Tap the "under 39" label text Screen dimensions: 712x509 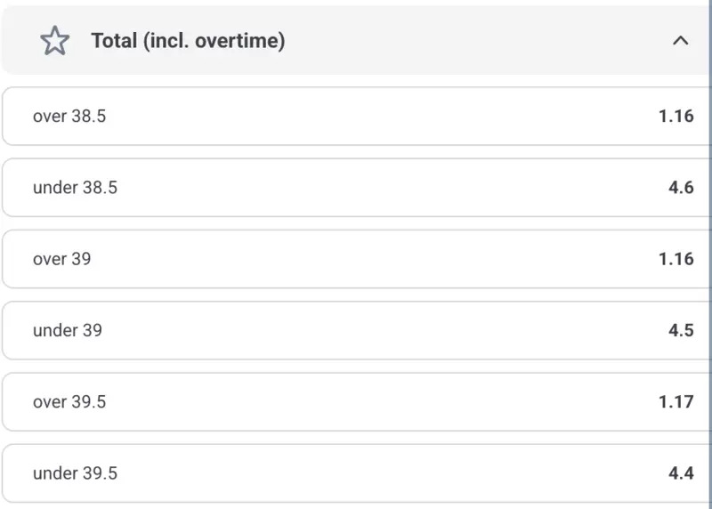68,330
